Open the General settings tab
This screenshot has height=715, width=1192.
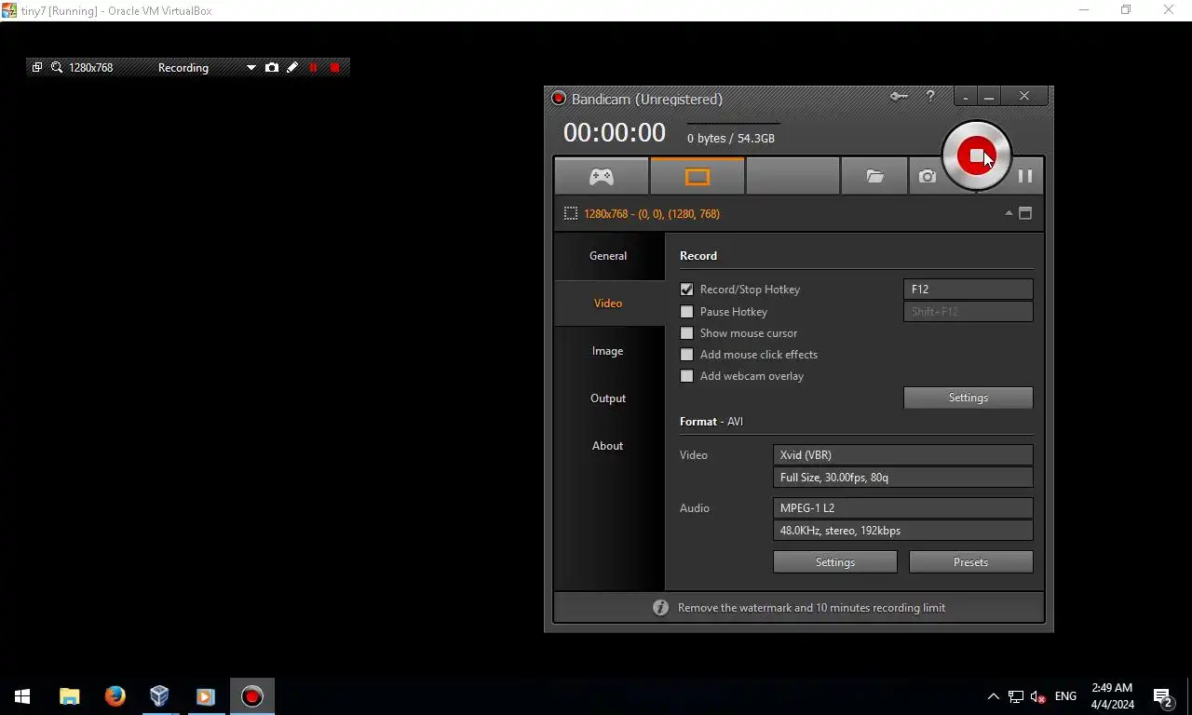608,256
